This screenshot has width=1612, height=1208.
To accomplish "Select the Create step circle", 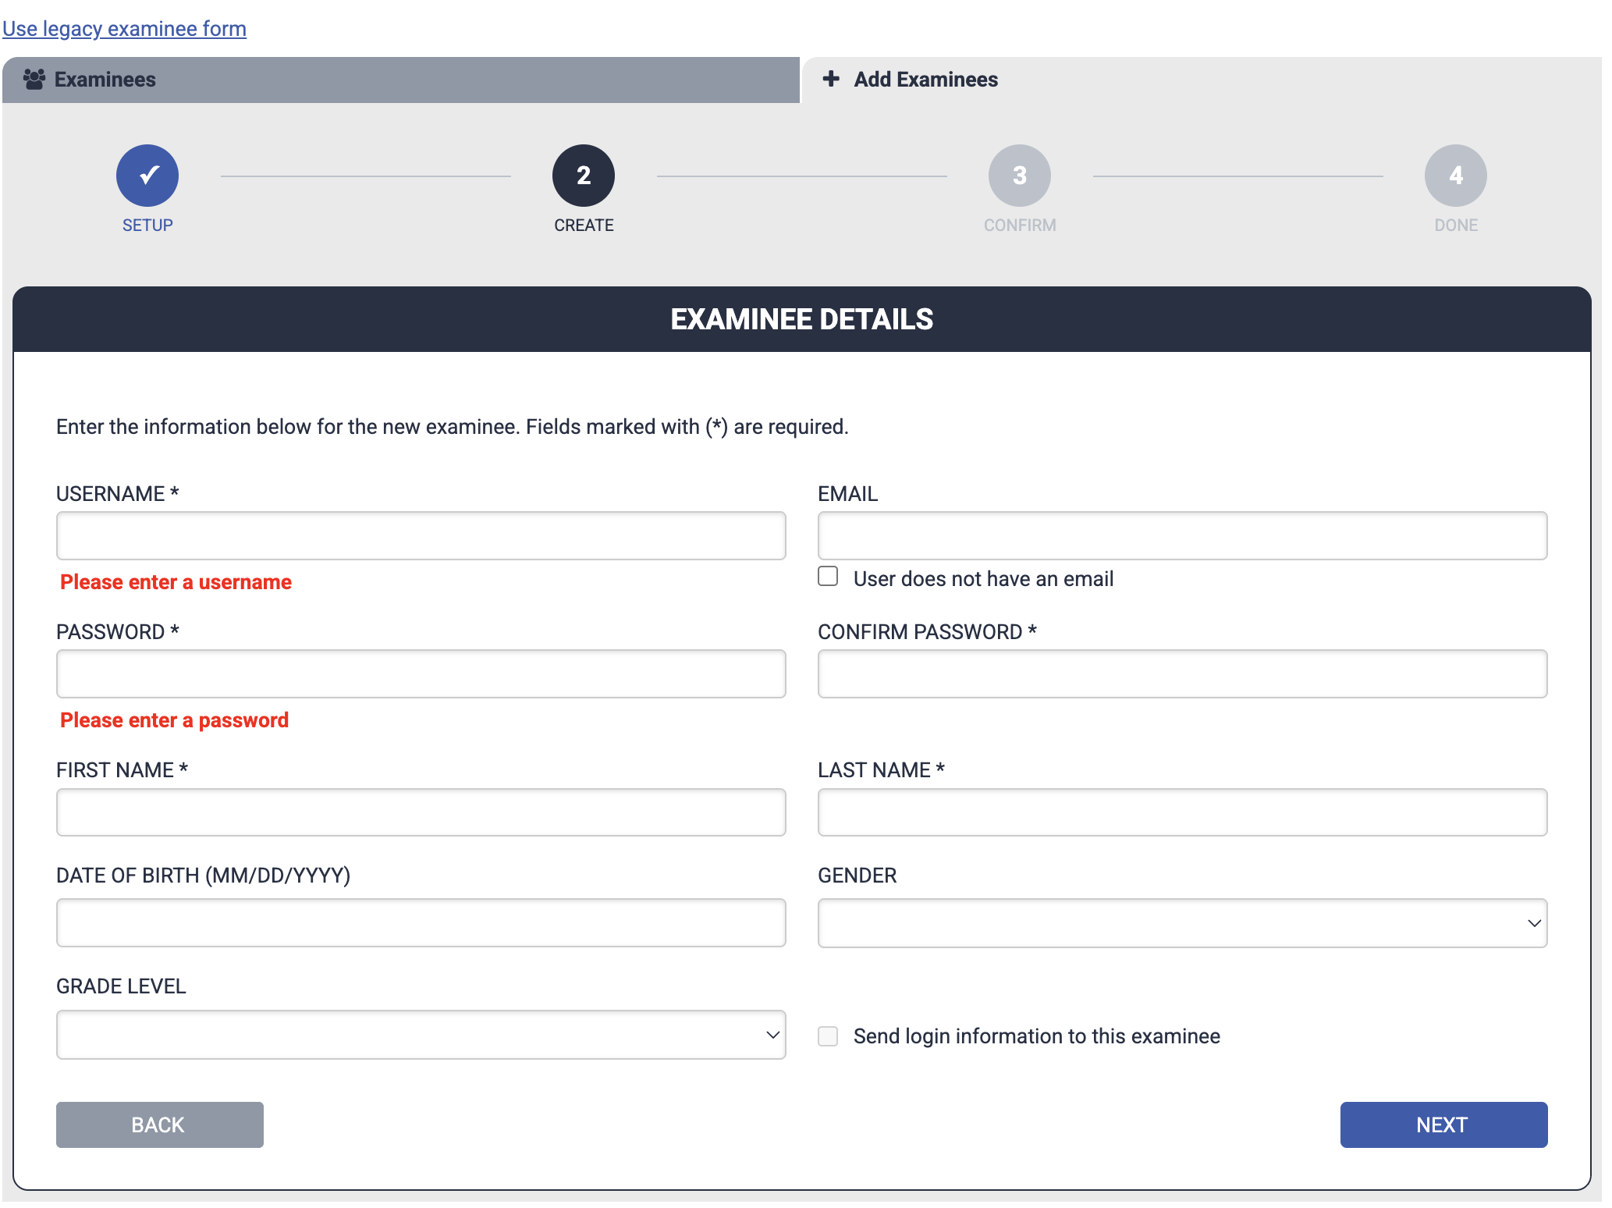I will coord(583,176).
